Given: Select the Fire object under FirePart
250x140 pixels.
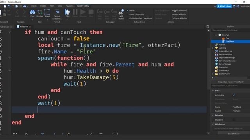Looking at the screenshot, I should point(227,38).
